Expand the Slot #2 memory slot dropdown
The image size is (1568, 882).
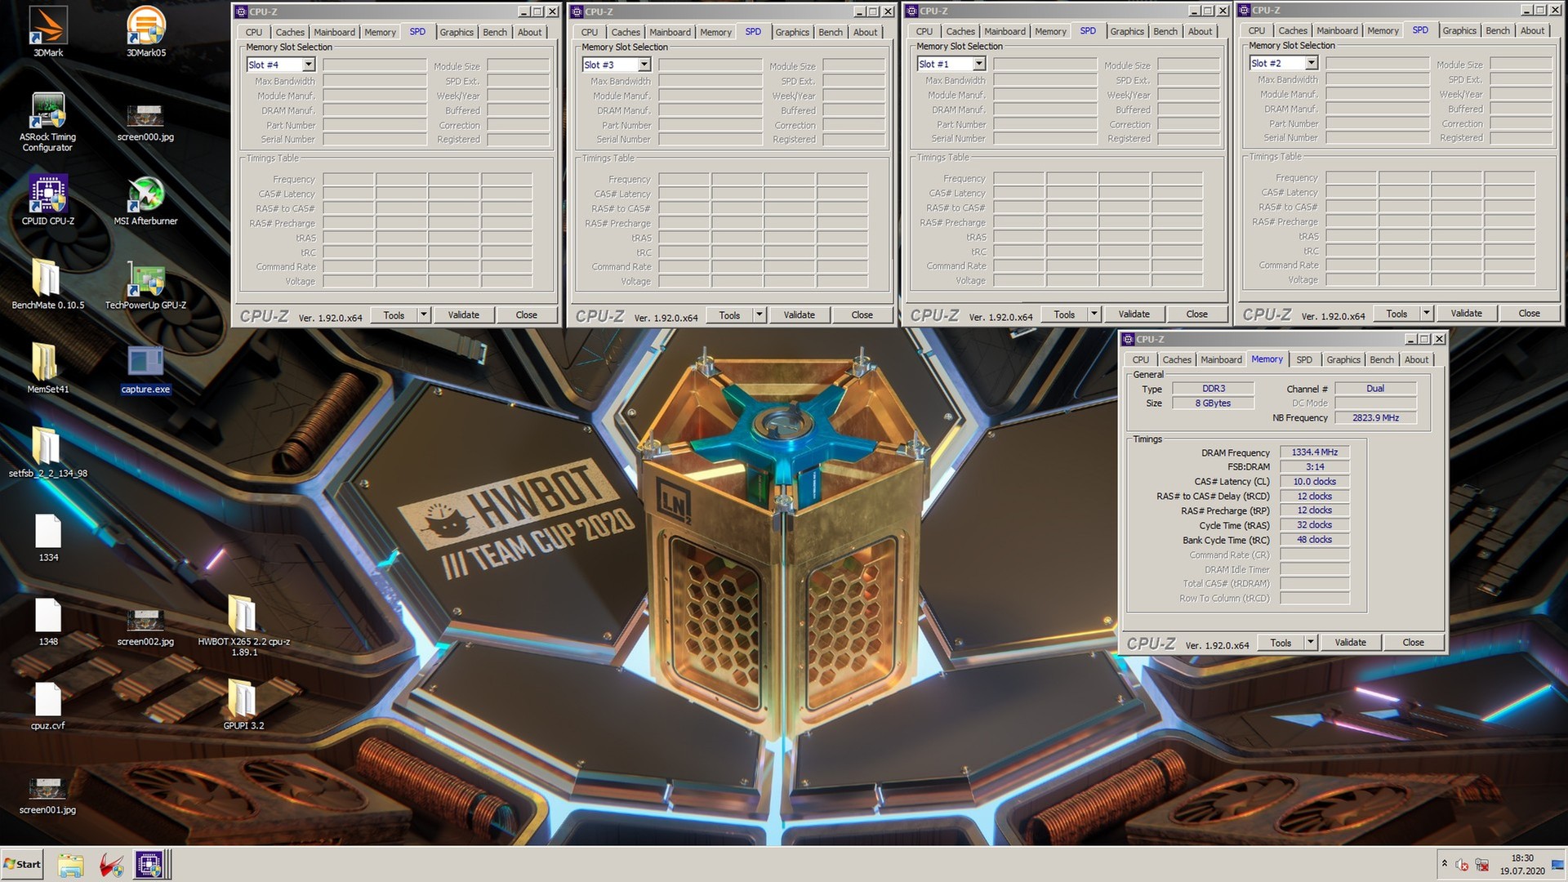[1312, 63]
